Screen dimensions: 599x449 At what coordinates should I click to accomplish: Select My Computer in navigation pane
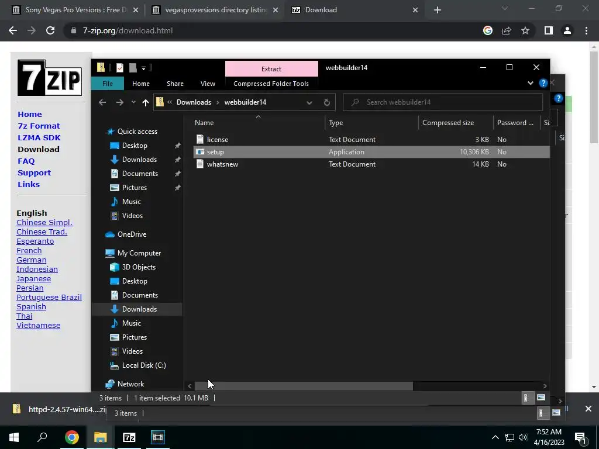click(x=139, y=253)
